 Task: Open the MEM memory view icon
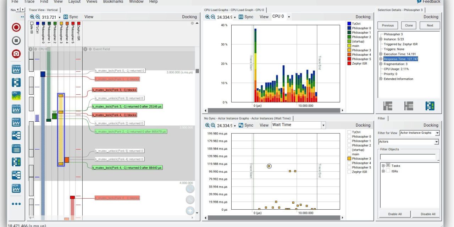point(16,188)
